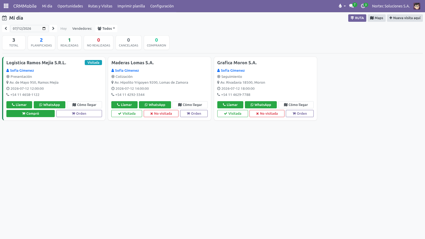This screenshot has height=239, width=425.
Task: Open the droplet debug icon menu
Action: (x=342, y=6)
